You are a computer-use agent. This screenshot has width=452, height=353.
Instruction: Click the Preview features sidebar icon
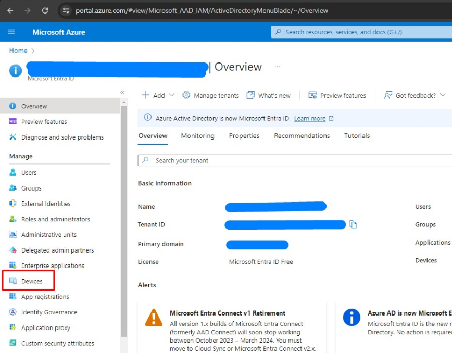[x=12, y=122]
